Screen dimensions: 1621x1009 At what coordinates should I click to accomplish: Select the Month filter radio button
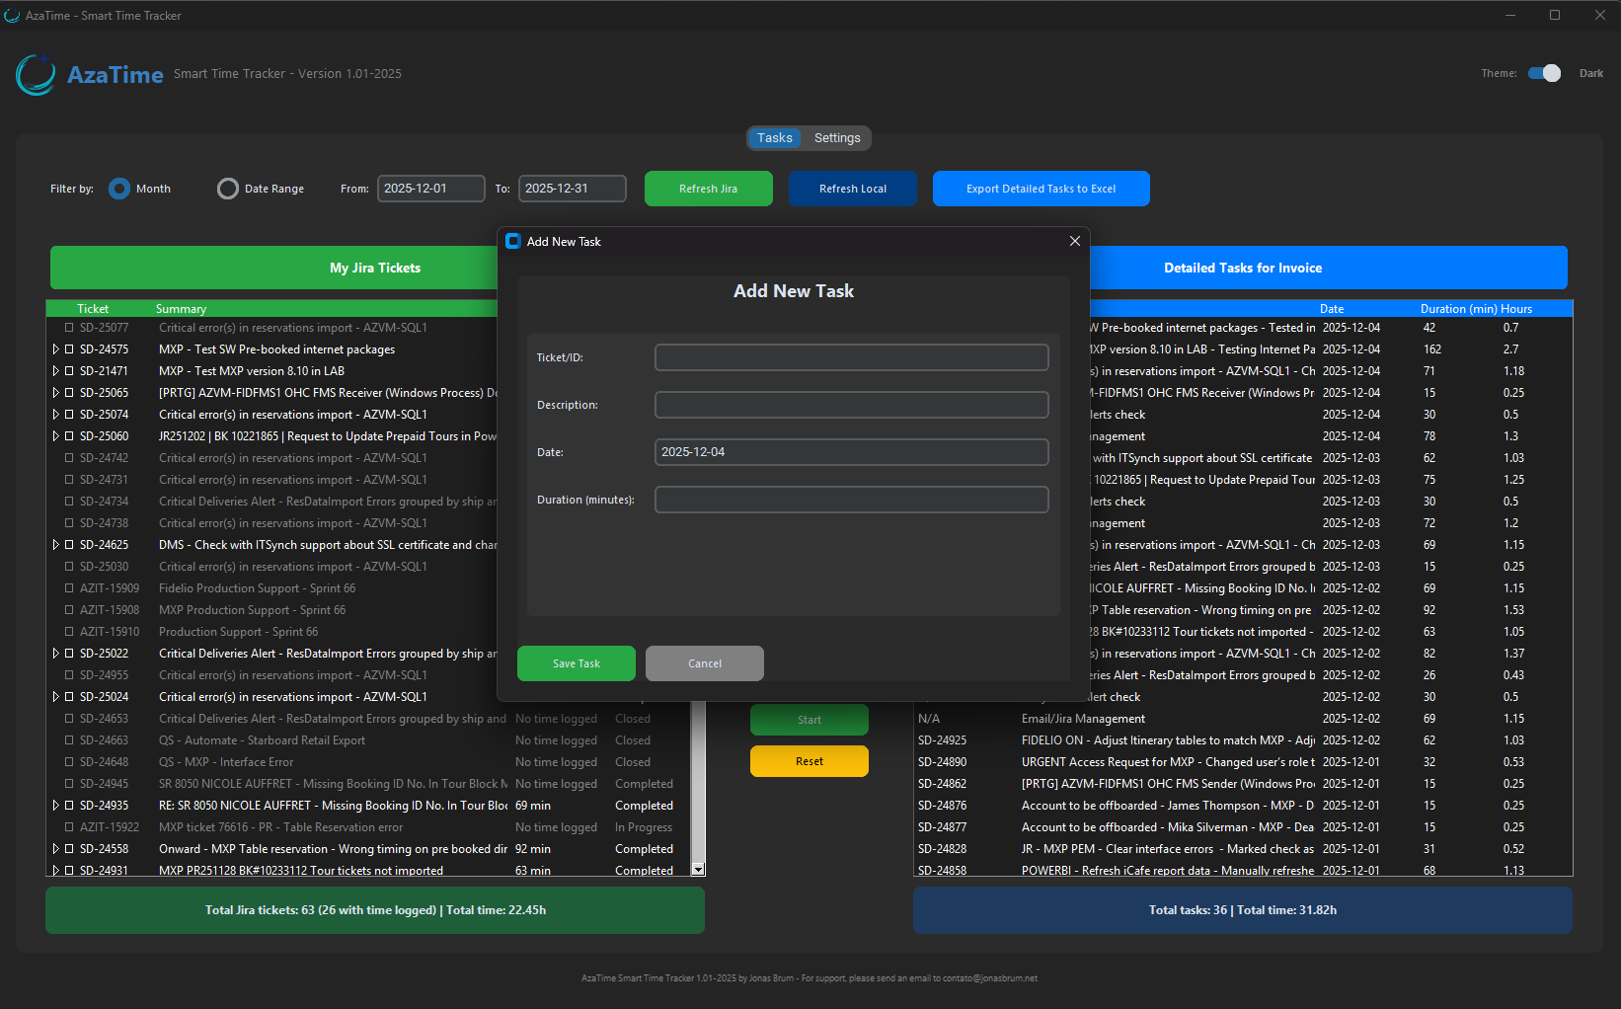coord(119,189)
